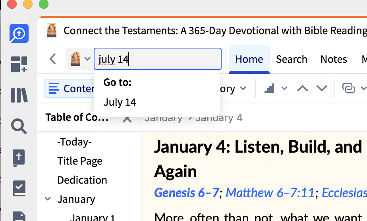Close the Table of Contents panel
The height and width of the screenshot is (221, 367).
pos(127,119)
